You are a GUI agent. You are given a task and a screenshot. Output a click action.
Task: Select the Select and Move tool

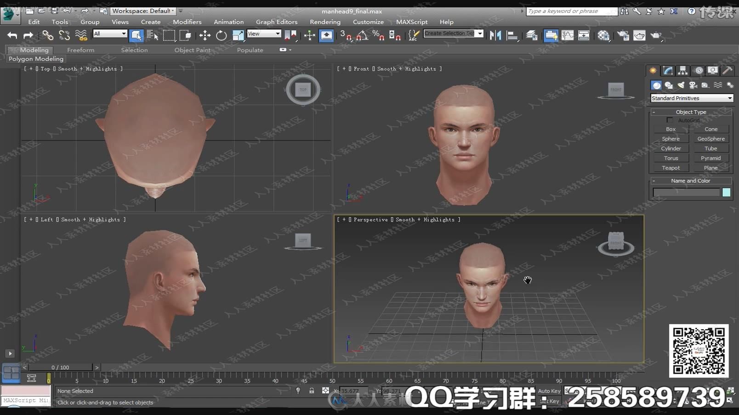205,35
